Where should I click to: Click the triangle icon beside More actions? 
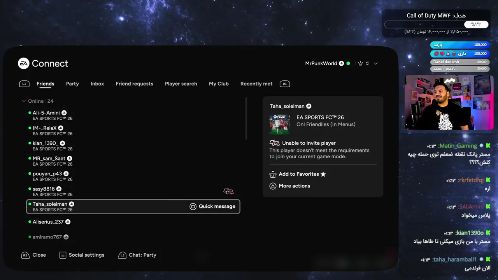tap(273, 186)
